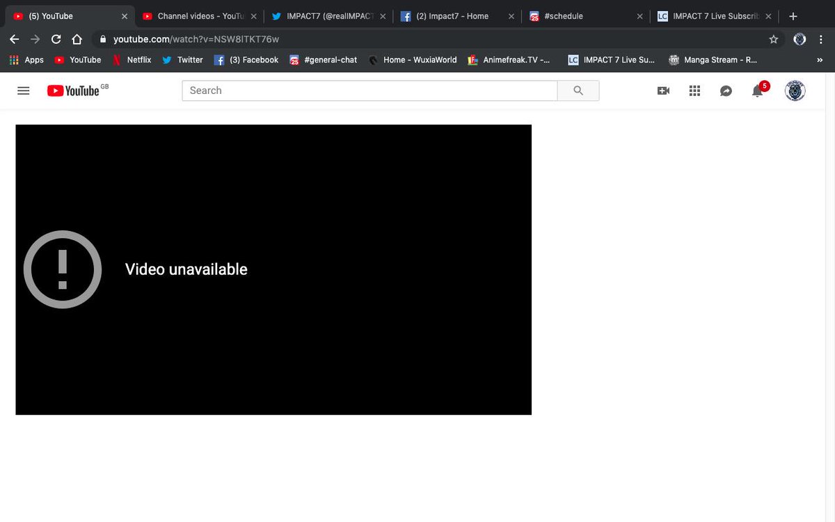Bookmark this page with the star icon

[774, 40]
